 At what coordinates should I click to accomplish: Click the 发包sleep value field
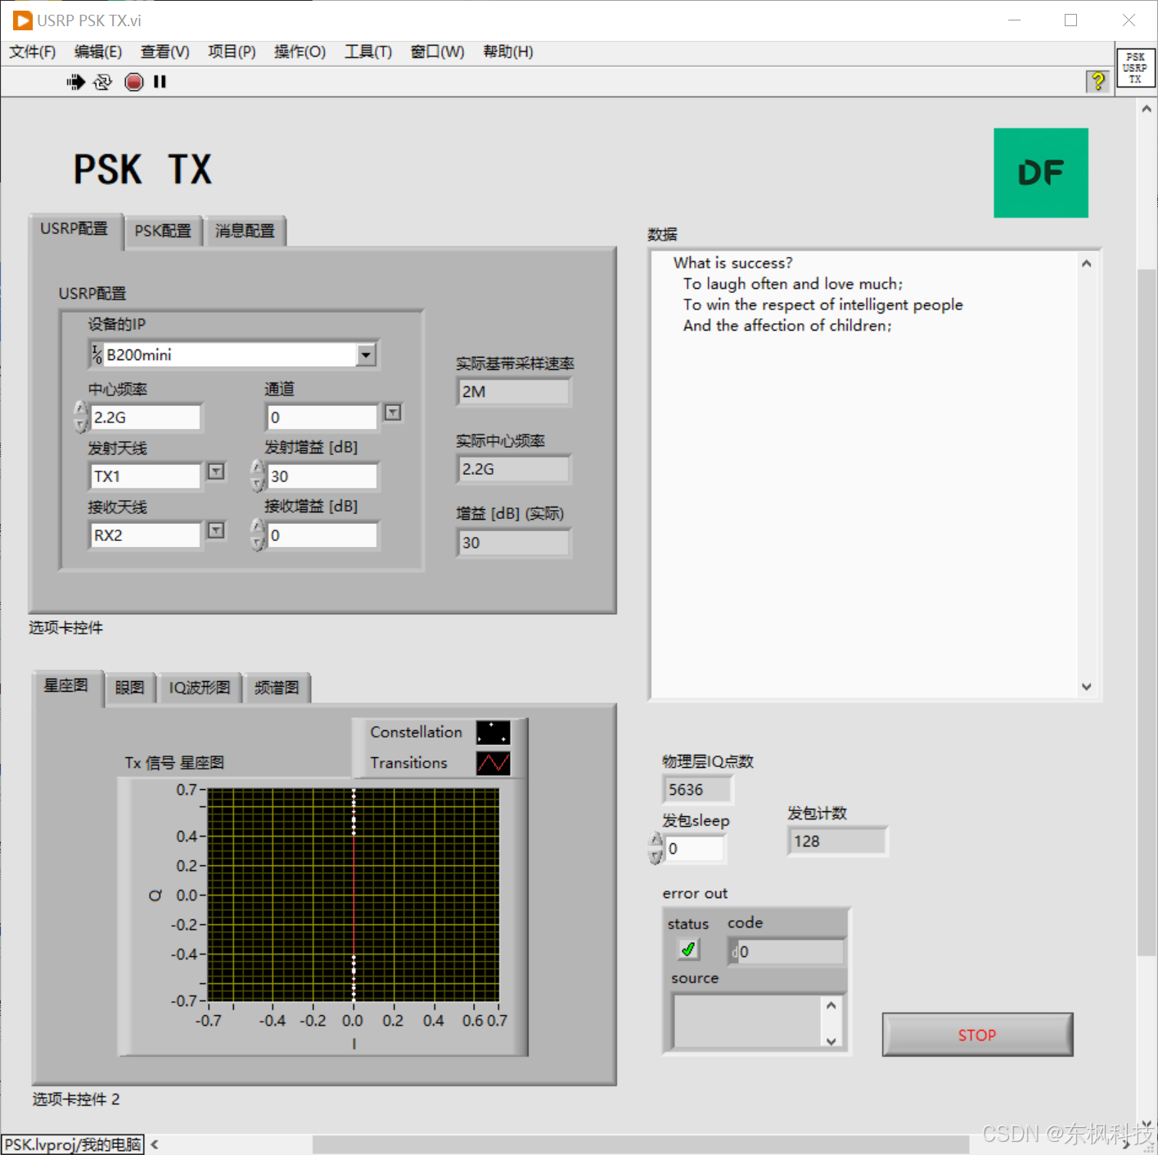695,849
